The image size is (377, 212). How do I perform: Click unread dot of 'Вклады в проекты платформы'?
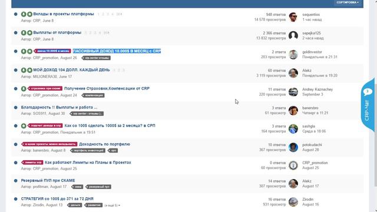coord(16,14)
